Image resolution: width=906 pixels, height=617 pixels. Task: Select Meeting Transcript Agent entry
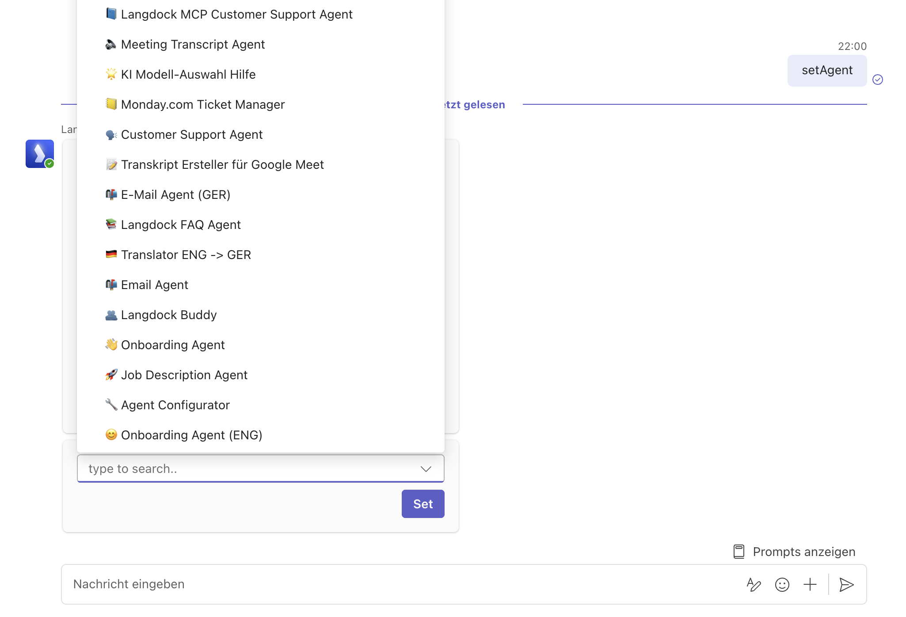point(193,44)
